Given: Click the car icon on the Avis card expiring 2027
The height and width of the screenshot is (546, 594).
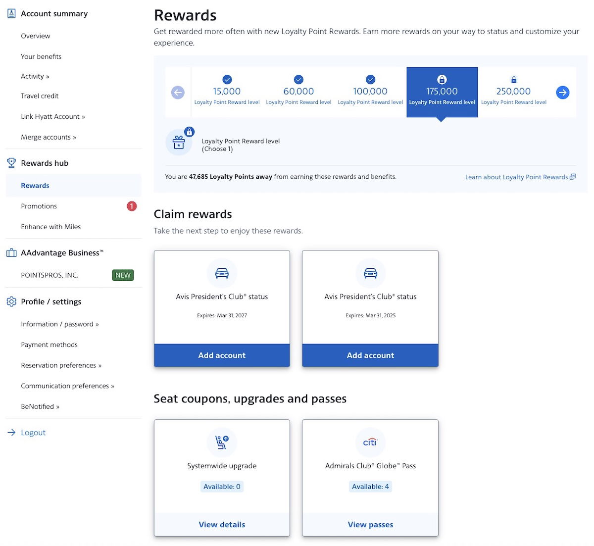Looking at the screenshot, I should [222, 273].
